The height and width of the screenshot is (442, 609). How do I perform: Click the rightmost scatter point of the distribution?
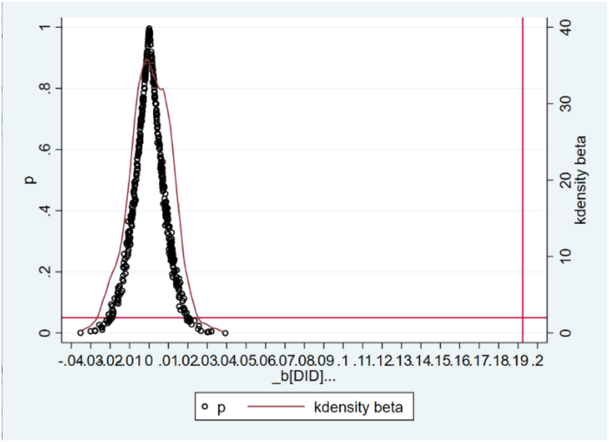point(225,333)
